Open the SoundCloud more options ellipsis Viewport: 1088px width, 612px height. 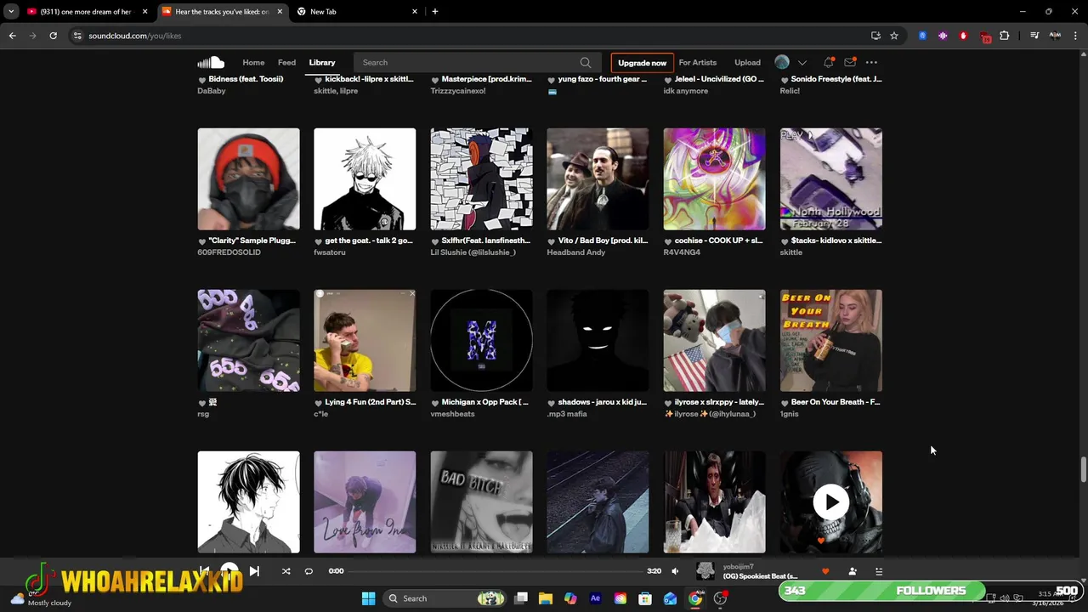click(x=871, y=62)
